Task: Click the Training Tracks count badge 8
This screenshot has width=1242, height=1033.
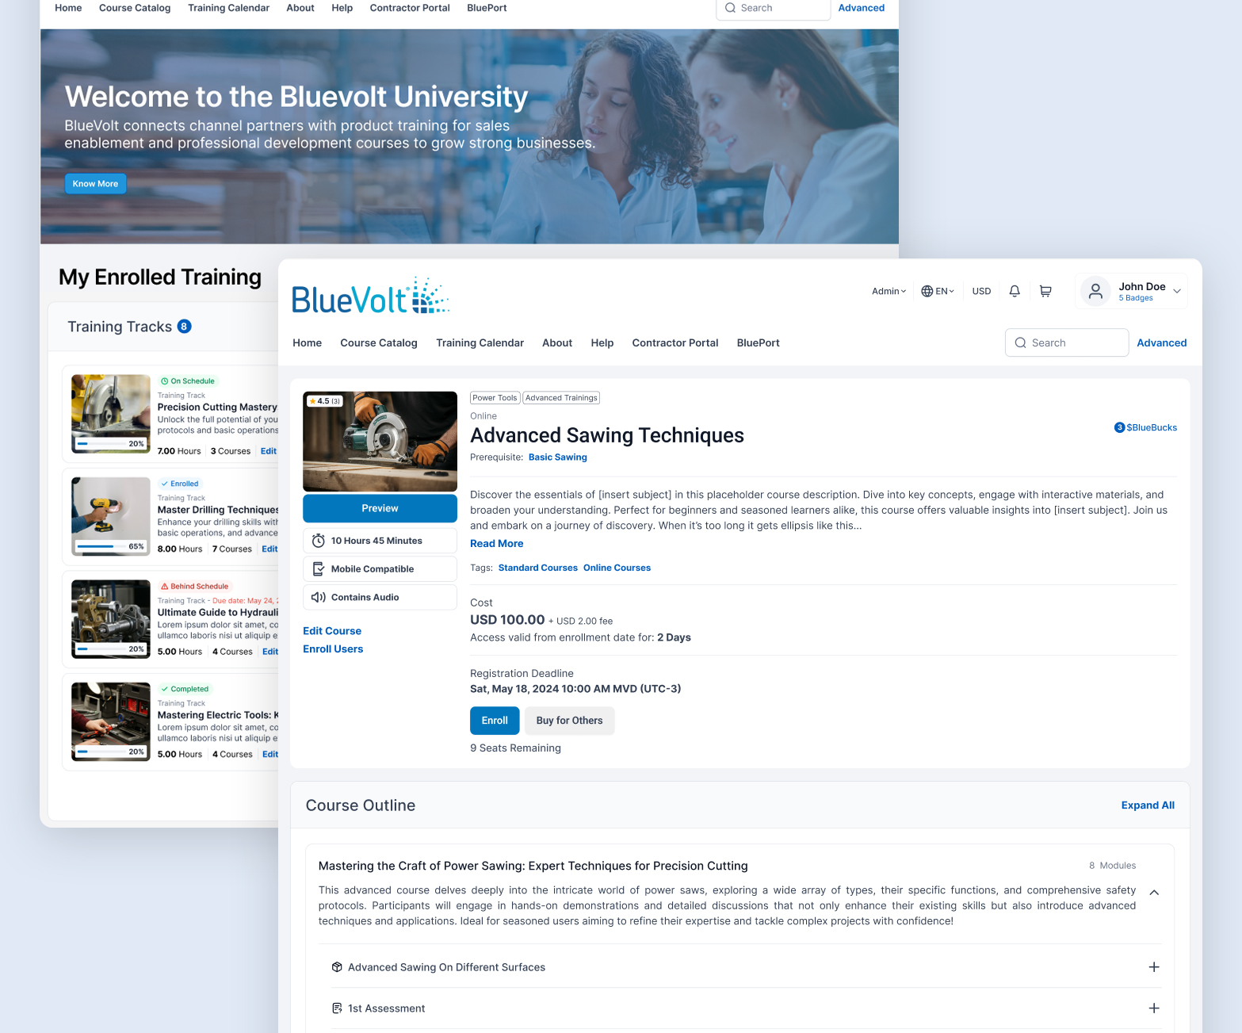Action: 185,327
